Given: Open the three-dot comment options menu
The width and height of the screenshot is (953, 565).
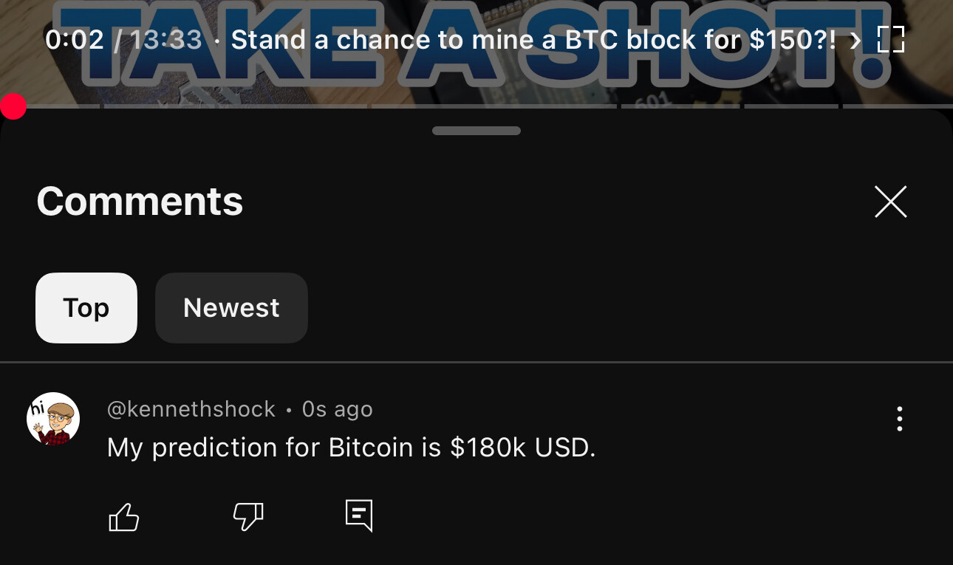Looking at the screenshot, I should (x=899, y=419).
